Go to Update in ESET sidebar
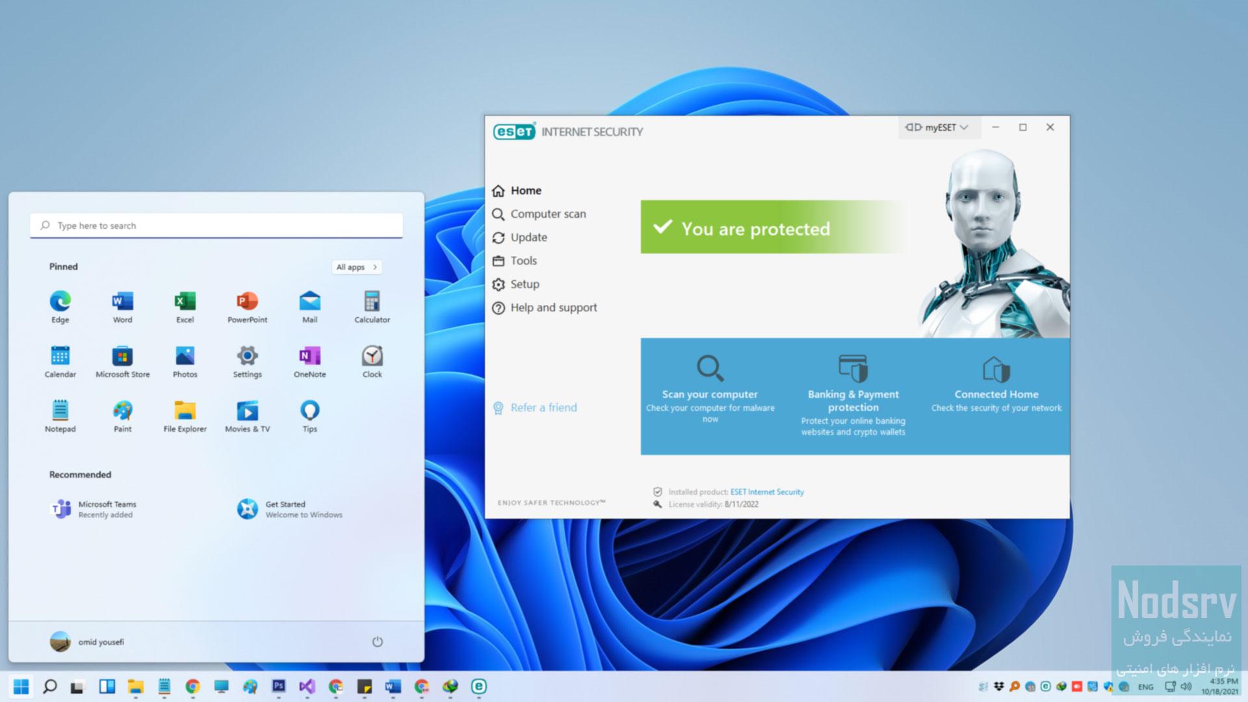This screenshot has width=1248, height=702. click(520, 237)
